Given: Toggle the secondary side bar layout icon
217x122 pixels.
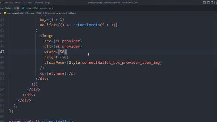Looking at the screenshot, I should pos(212,3).
